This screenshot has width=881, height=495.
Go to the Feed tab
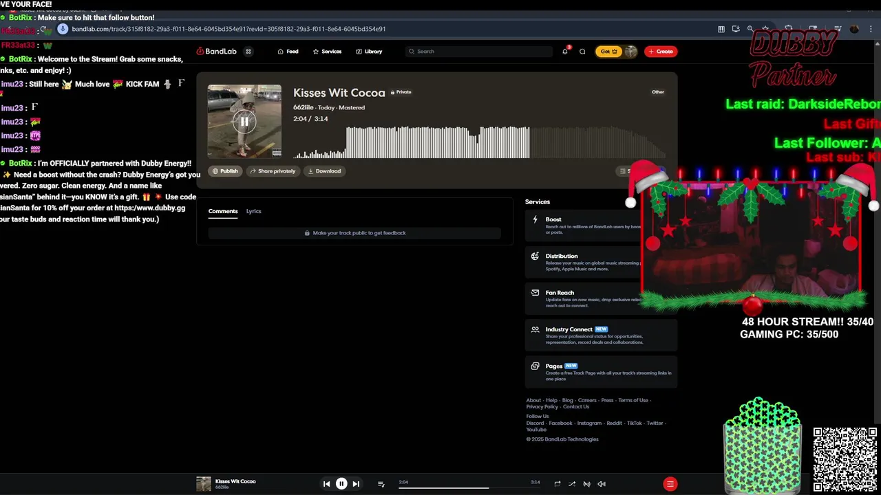(x=288, y=52)
